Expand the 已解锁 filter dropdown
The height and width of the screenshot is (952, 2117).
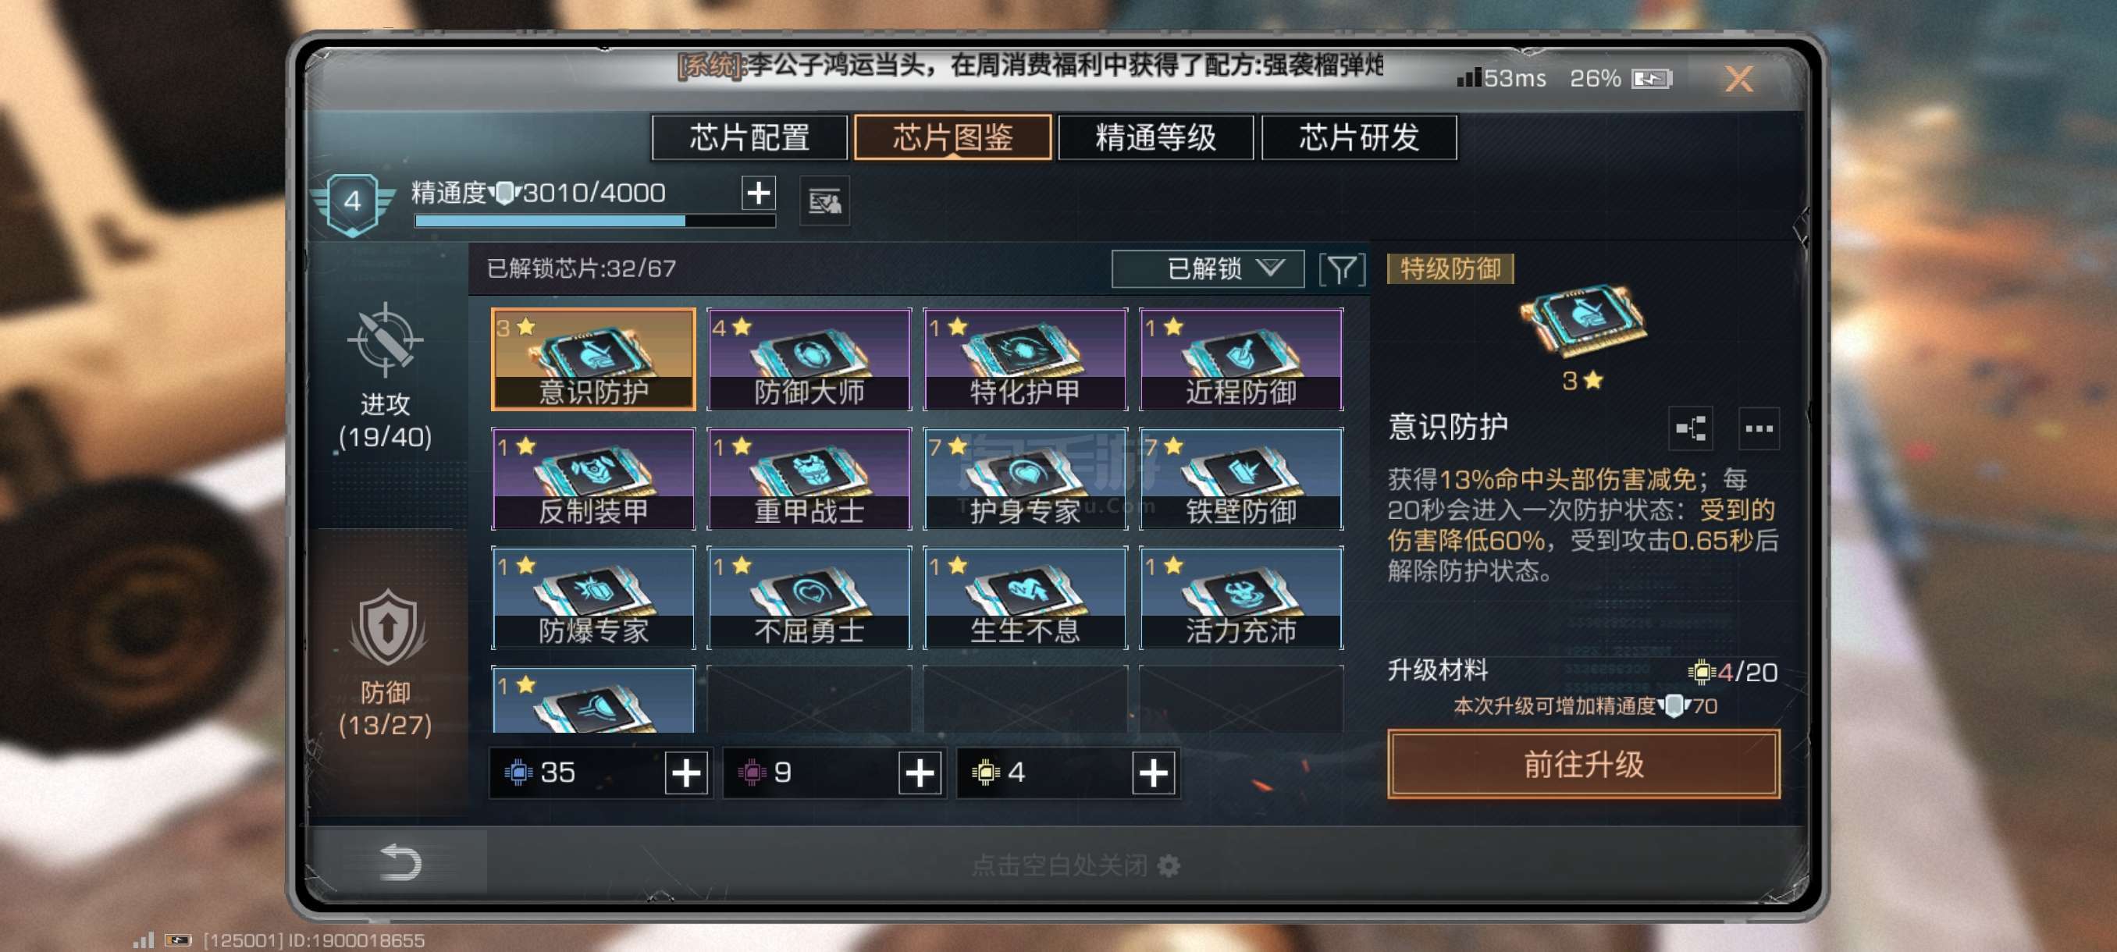pyautogui.click(x=1208, y=268)
